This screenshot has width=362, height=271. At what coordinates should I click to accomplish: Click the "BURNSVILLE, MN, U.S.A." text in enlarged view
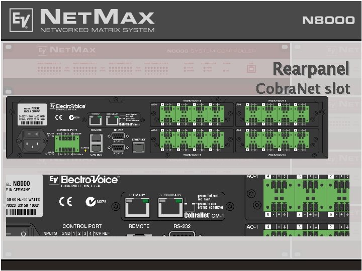pos(81,186)
